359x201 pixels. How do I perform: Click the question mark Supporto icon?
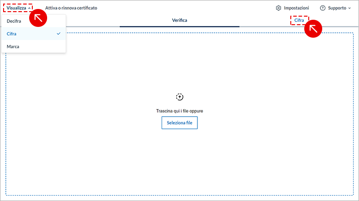[323, 8]
